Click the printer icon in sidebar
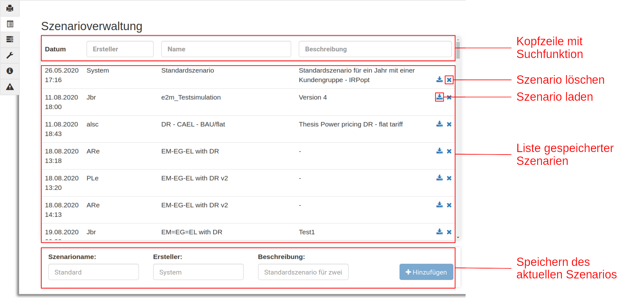This screenshot has width=617, height=298. [x=10, y=8]
